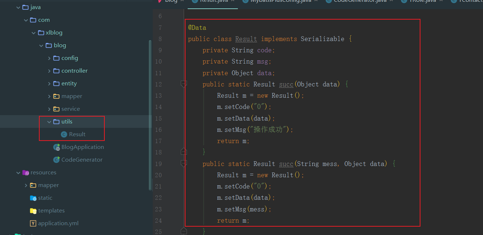Collapse the utils package
Screen dimensions: 483x235
tap(49, 121)
